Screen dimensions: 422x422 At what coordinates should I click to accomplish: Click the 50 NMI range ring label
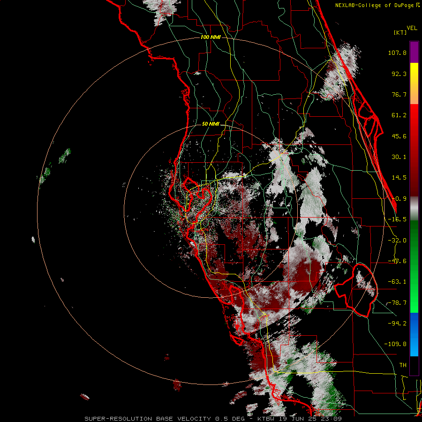211,124
